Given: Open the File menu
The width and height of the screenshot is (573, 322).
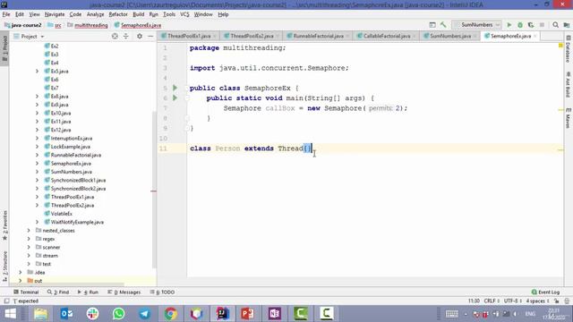Looking at the screenshot, I should tap(6, 14).
